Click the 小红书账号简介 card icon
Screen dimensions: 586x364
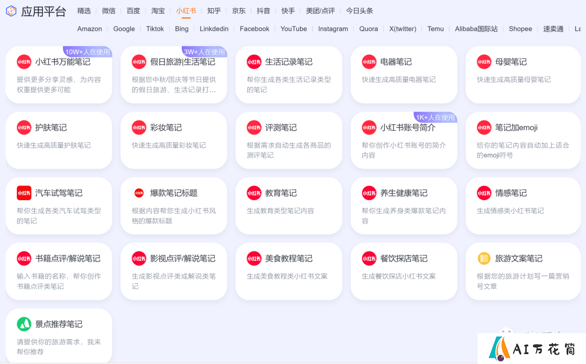[x=370, y=128]
